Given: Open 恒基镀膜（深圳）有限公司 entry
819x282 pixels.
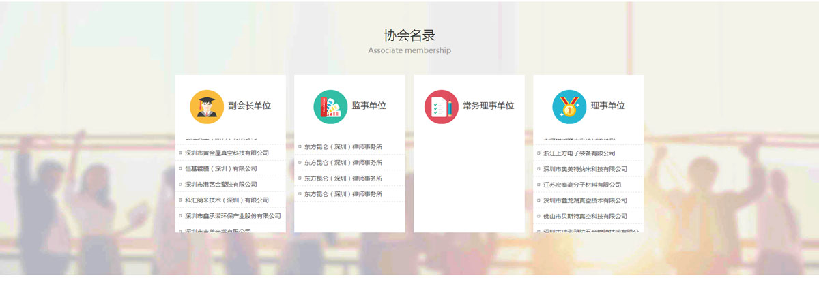Looking at the screenshot, I should click(x=221, y=169).
